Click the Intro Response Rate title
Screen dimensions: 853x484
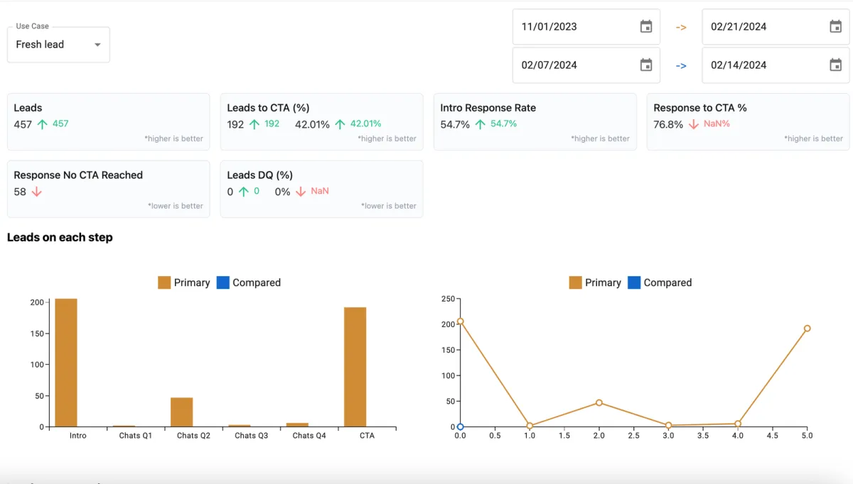488,108
